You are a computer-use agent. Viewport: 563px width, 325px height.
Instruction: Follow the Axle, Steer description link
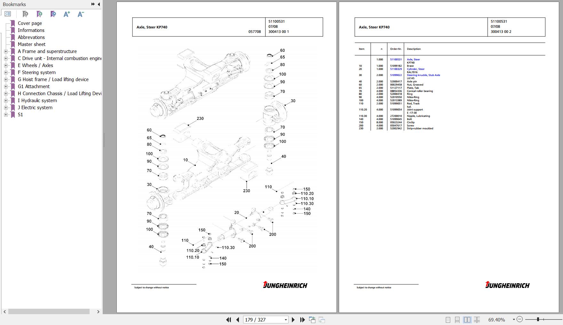coord(413,59)
